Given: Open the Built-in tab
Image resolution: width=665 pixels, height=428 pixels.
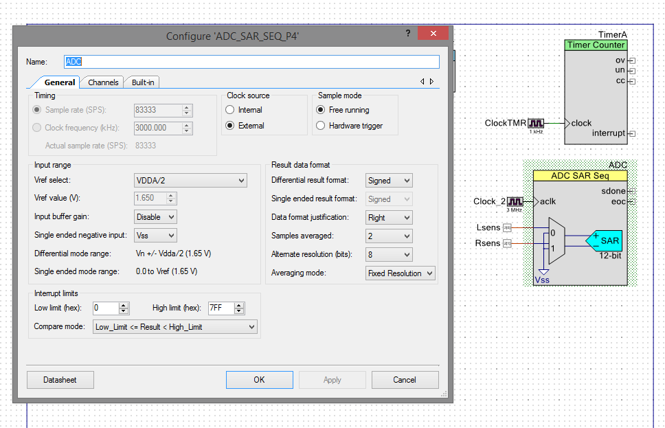Looking at the screenshot, I should coord(143,82).
